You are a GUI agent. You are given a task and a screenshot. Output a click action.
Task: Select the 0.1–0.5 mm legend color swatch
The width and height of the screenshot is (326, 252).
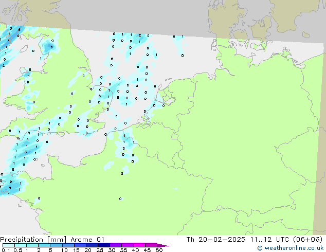9,245
